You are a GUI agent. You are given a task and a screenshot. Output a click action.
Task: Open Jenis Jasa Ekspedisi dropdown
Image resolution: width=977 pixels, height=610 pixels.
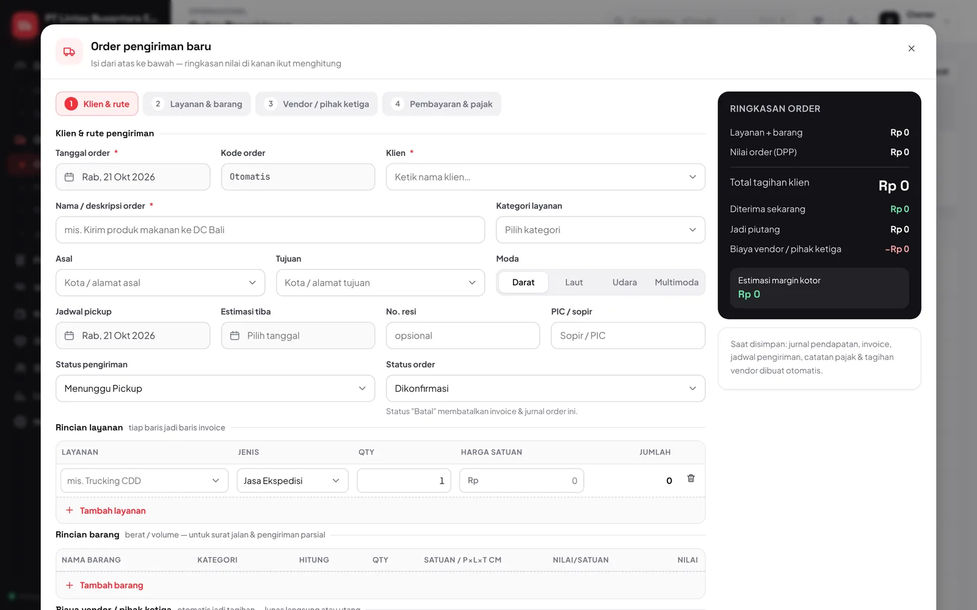pyautogui.click(x=292, y=481)
